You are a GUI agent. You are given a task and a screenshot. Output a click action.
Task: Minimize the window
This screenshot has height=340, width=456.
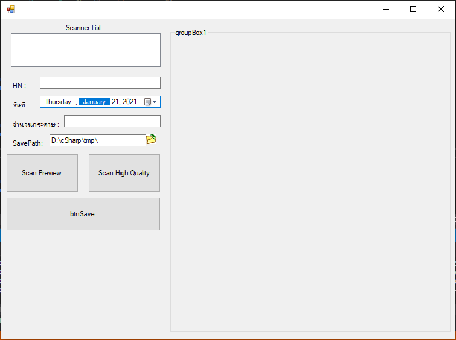pos(386,9)
